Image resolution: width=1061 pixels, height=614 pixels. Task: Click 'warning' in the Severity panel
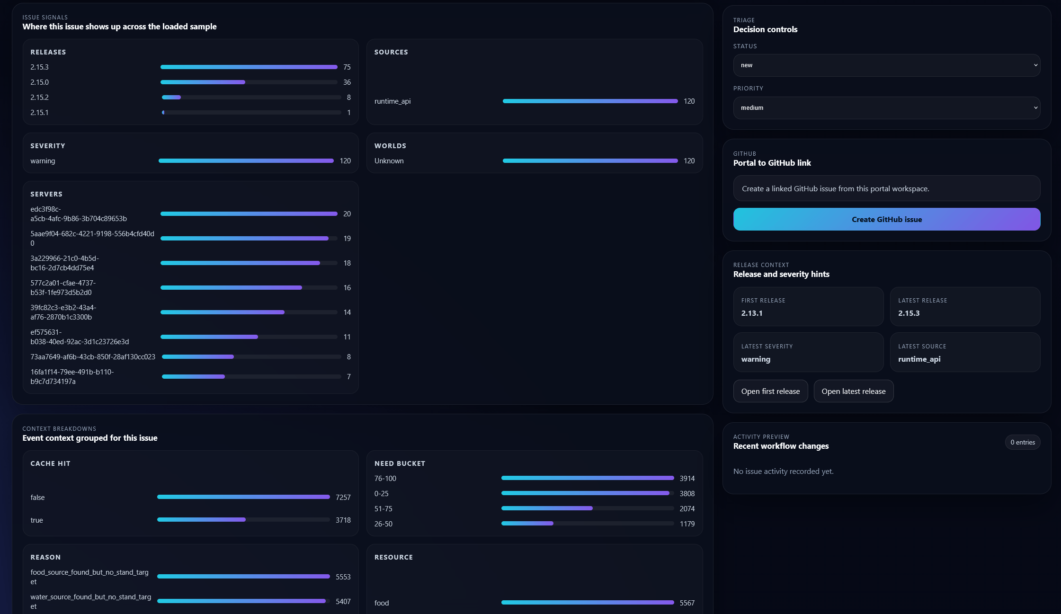coord(43,161)
